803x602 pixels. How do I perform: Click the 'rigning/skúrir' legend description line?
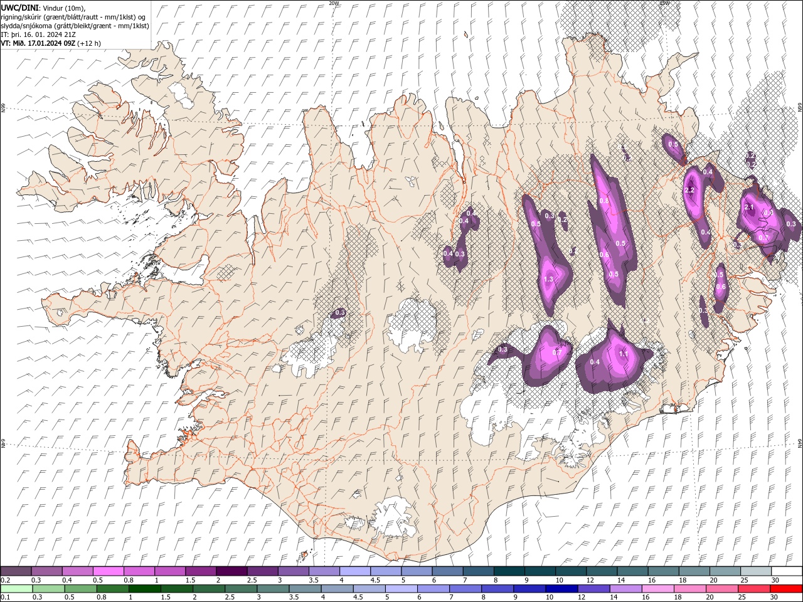pyautogui.click(x=74, y=17)
